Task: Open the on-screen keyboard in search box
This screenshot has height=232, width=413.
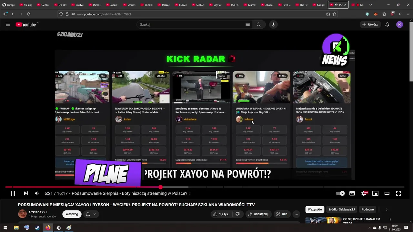Action: coord(247,24)
